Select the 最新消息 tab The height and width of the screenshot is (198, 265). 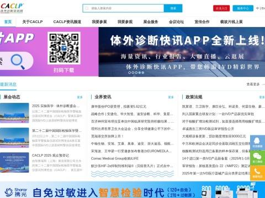coord(8,85)
